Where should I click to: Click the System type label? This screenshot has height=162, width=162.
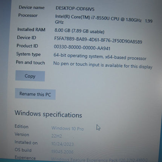28,54
